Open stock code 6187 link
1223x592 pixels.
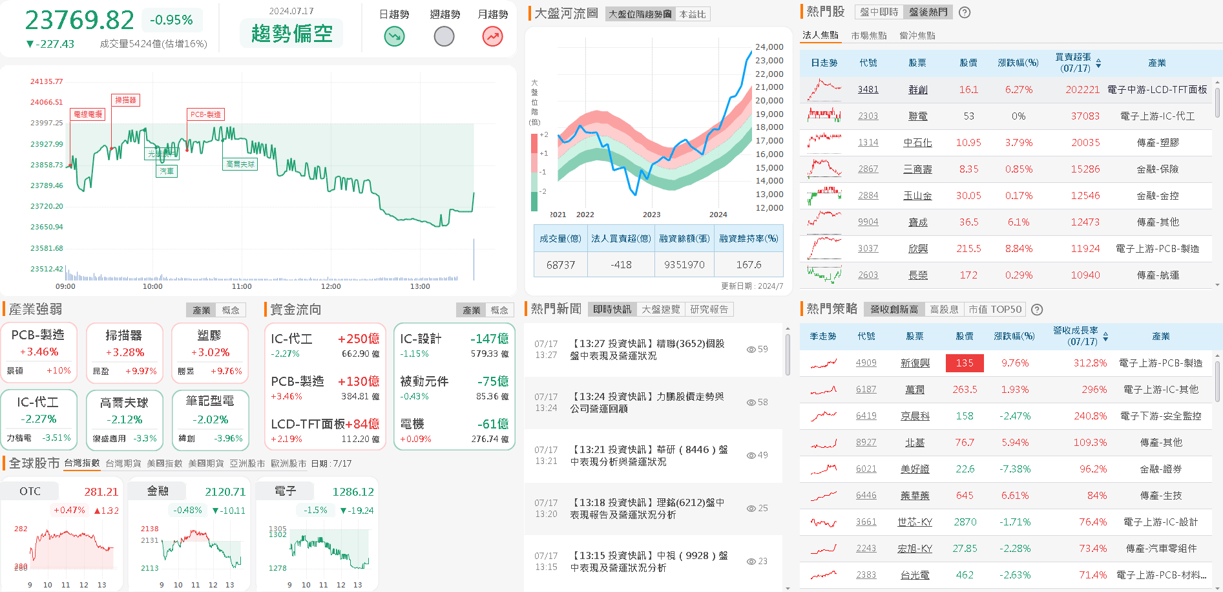tap(866, 390)
